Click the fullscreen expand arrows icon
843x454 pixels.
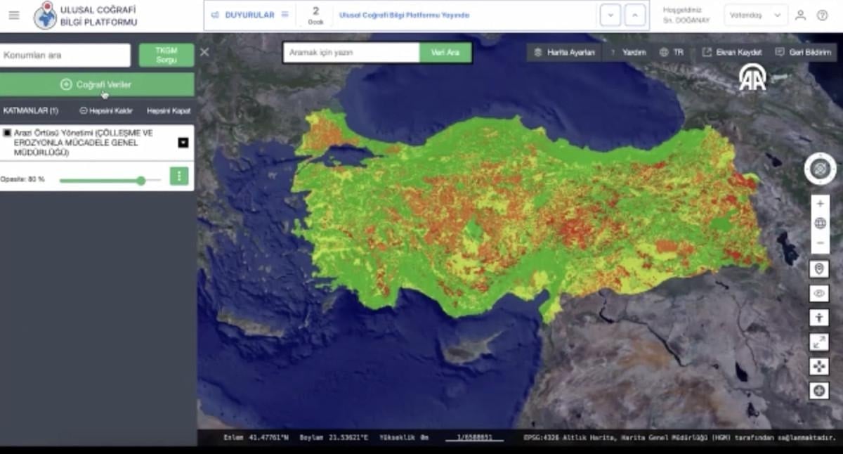(x=819, y=342)
